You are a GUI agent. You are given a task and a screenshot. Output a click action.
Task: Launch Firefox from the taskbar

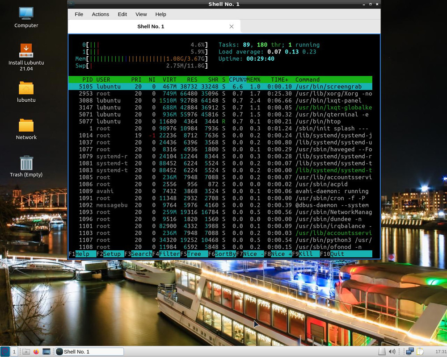click(x=36, y=352)
